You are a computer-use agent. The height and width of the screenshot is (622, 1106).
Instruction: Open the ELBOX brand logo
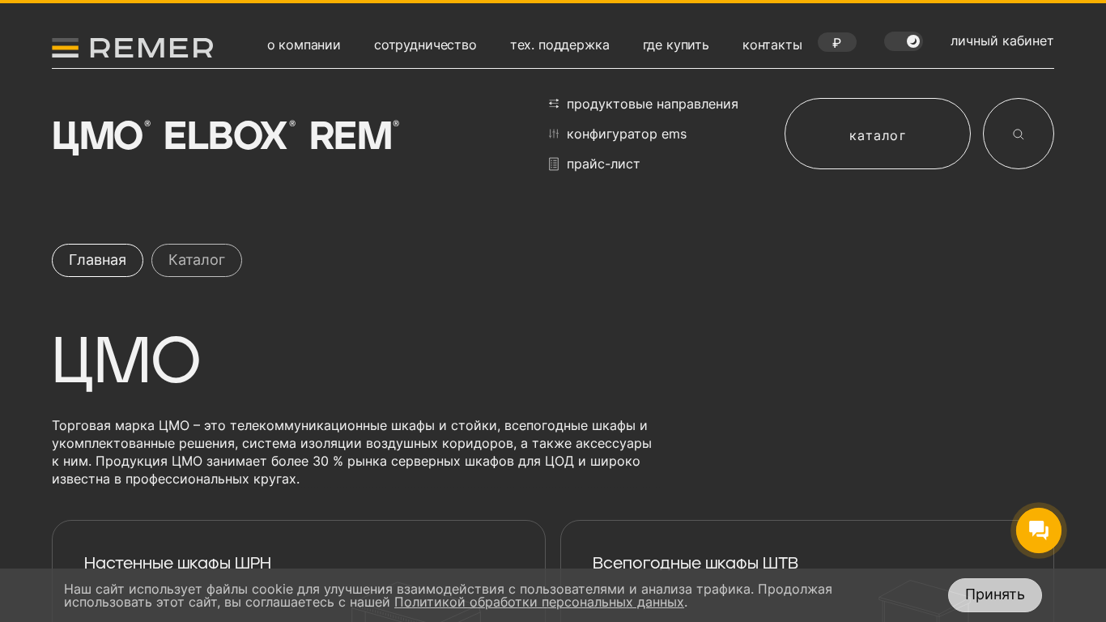[230, 135]
